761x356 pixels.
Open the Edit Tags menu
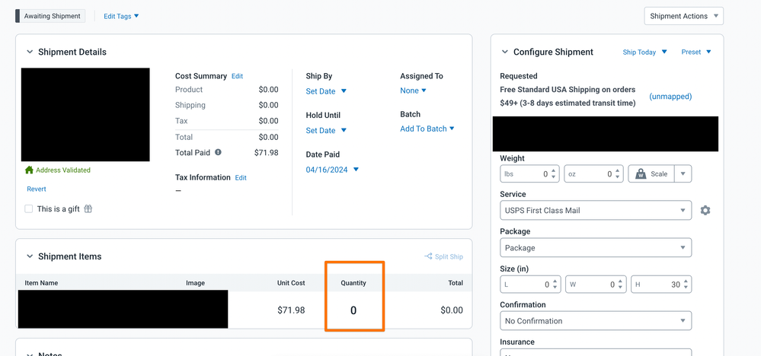click(121, 16)
